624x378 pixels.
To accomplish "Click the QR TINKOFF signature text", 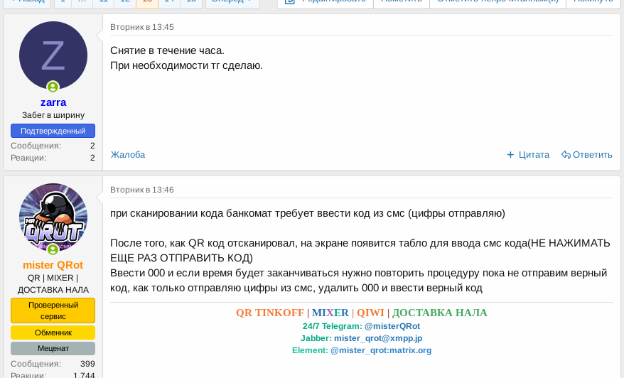I will pos(270,313).
